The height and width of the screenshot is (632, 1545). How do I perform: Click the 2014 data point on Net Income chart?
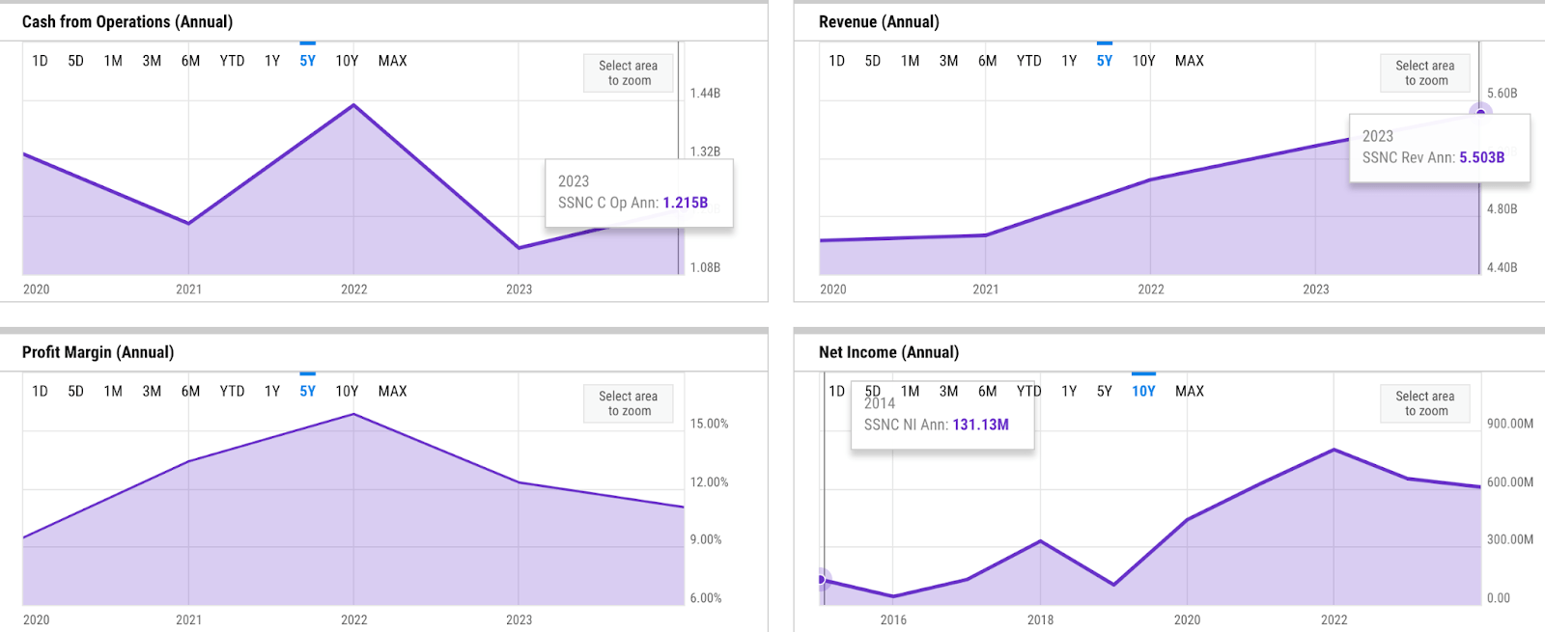point(822,579)
